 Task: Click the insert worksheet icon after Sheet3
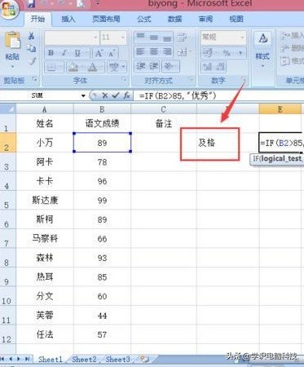[x=144, y=359]
